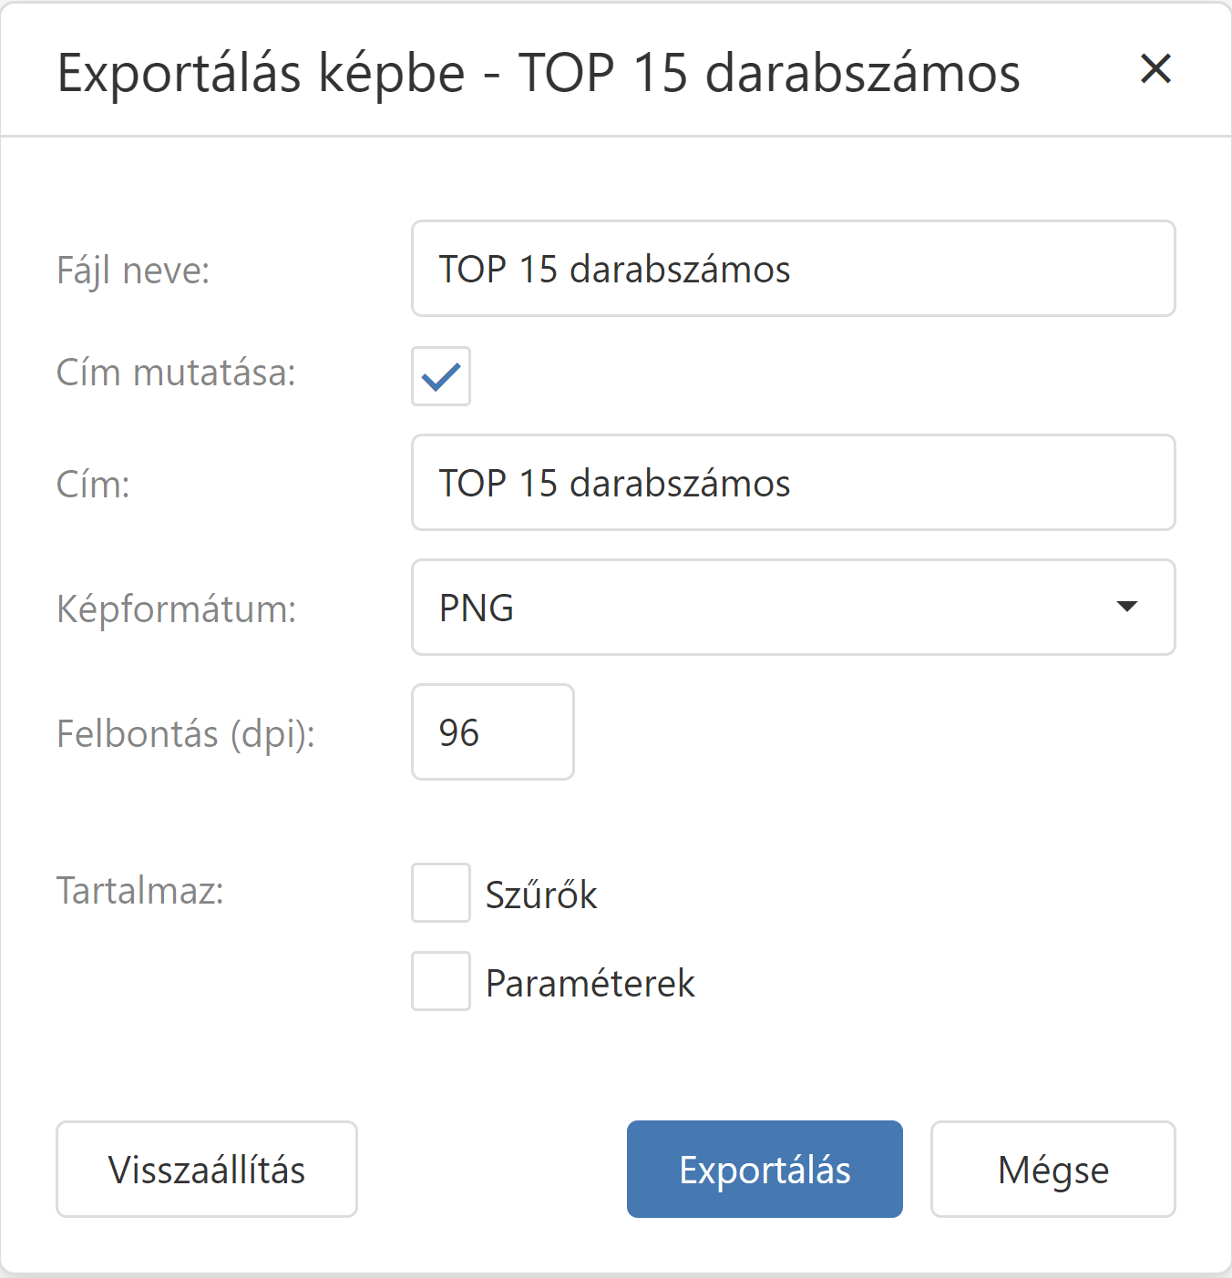Click the "Képformátum:" label
The image size is (1232, 1278).
pos(176,608)
